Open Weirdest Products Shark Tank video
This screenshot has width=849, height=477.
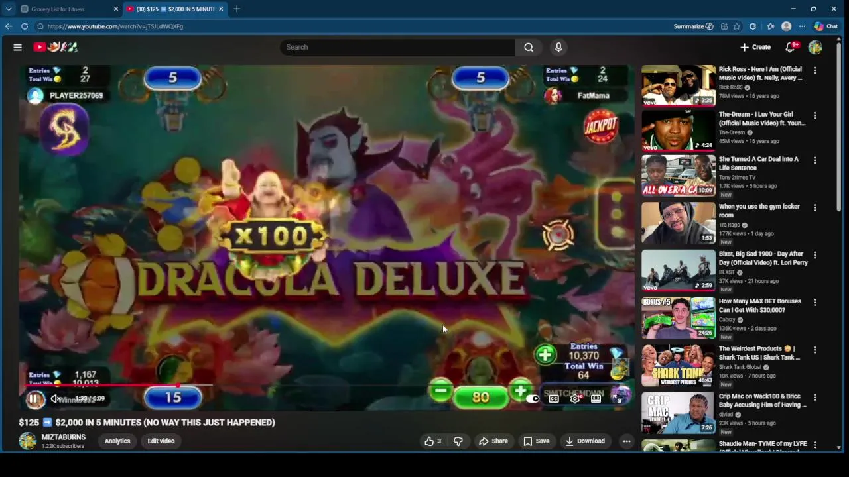(x=679, y=365)
